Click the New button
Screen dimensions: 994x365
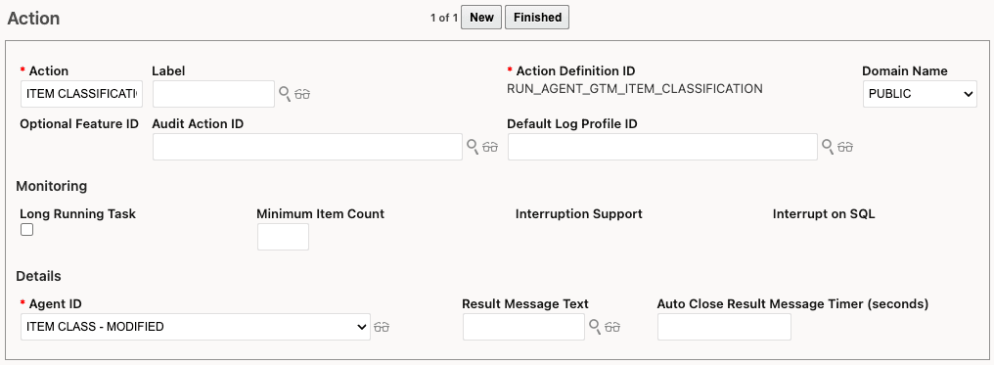pos(481,17)
